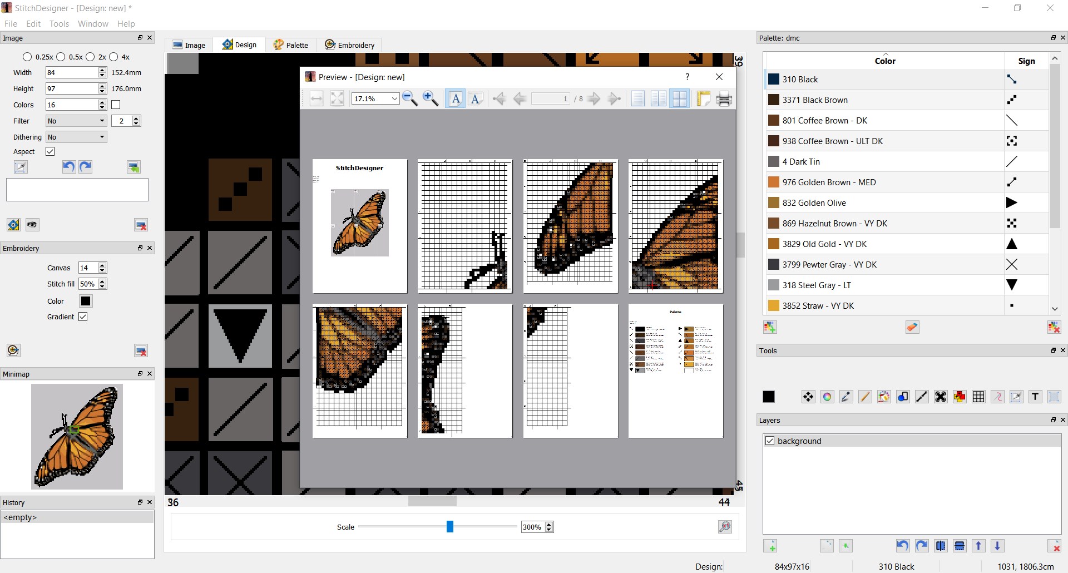Uncheck the Aspect checkbox
Viewport: 1068px width, 573px height.
pyautogui.click(x=50, y=151)
